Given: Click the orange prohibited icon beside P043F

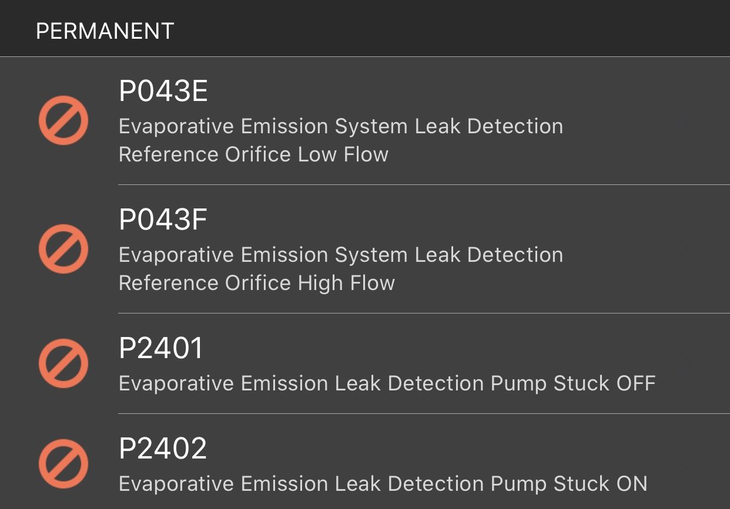Looking at the screenshot, I should (63, 249).
